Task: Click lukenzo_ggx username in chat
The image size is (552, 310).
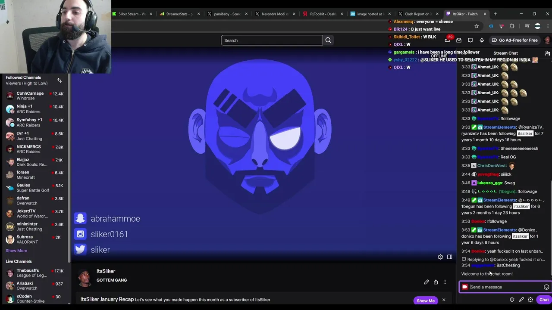Action: (x=489, y=183)
